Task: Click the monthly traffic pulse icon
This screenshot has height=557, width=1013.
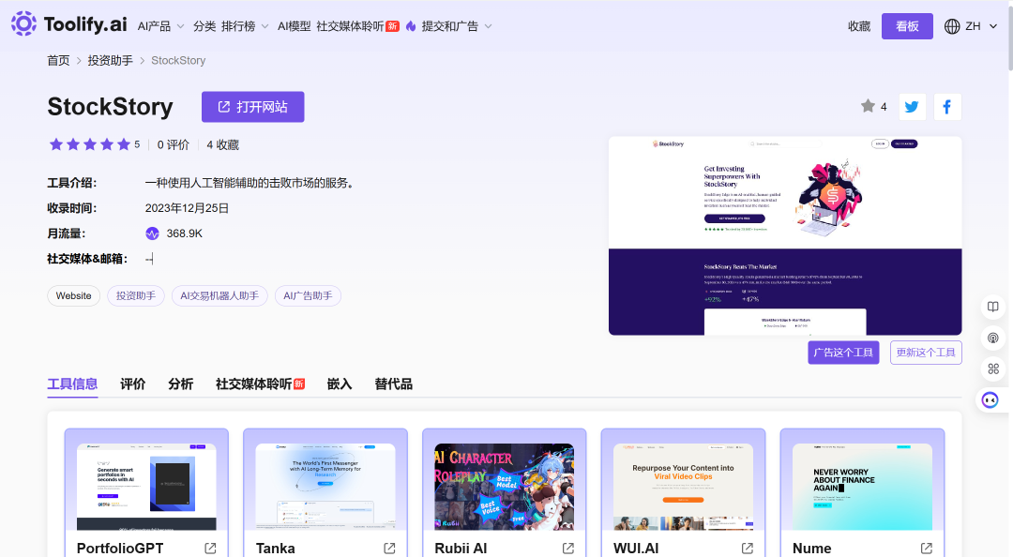Action: pyautogui.click(x=153, y=233)
